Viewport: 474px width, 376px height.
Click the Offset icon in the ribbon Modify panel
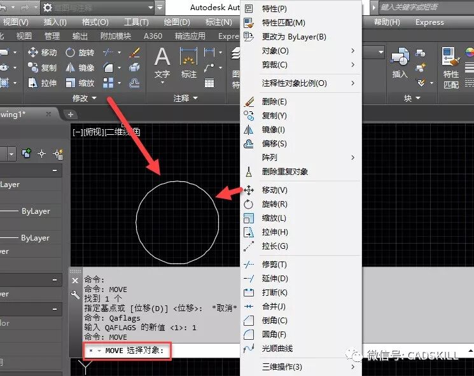click(x=134, y=83)
